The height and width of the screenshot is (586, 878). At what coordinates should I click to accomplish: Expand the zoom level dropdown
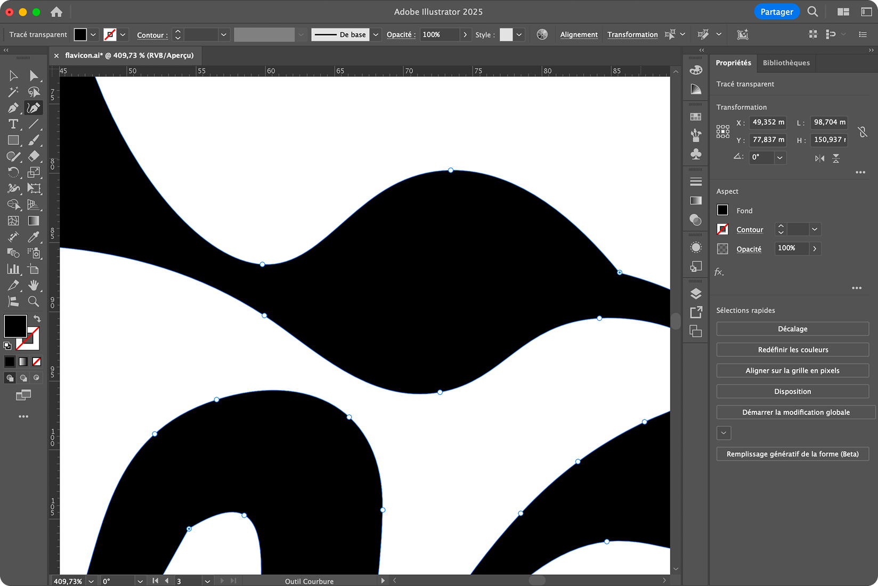pos(91,581)
